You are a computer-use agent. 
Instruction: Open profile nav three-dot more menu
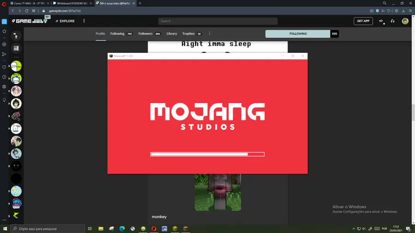(210, 34)
